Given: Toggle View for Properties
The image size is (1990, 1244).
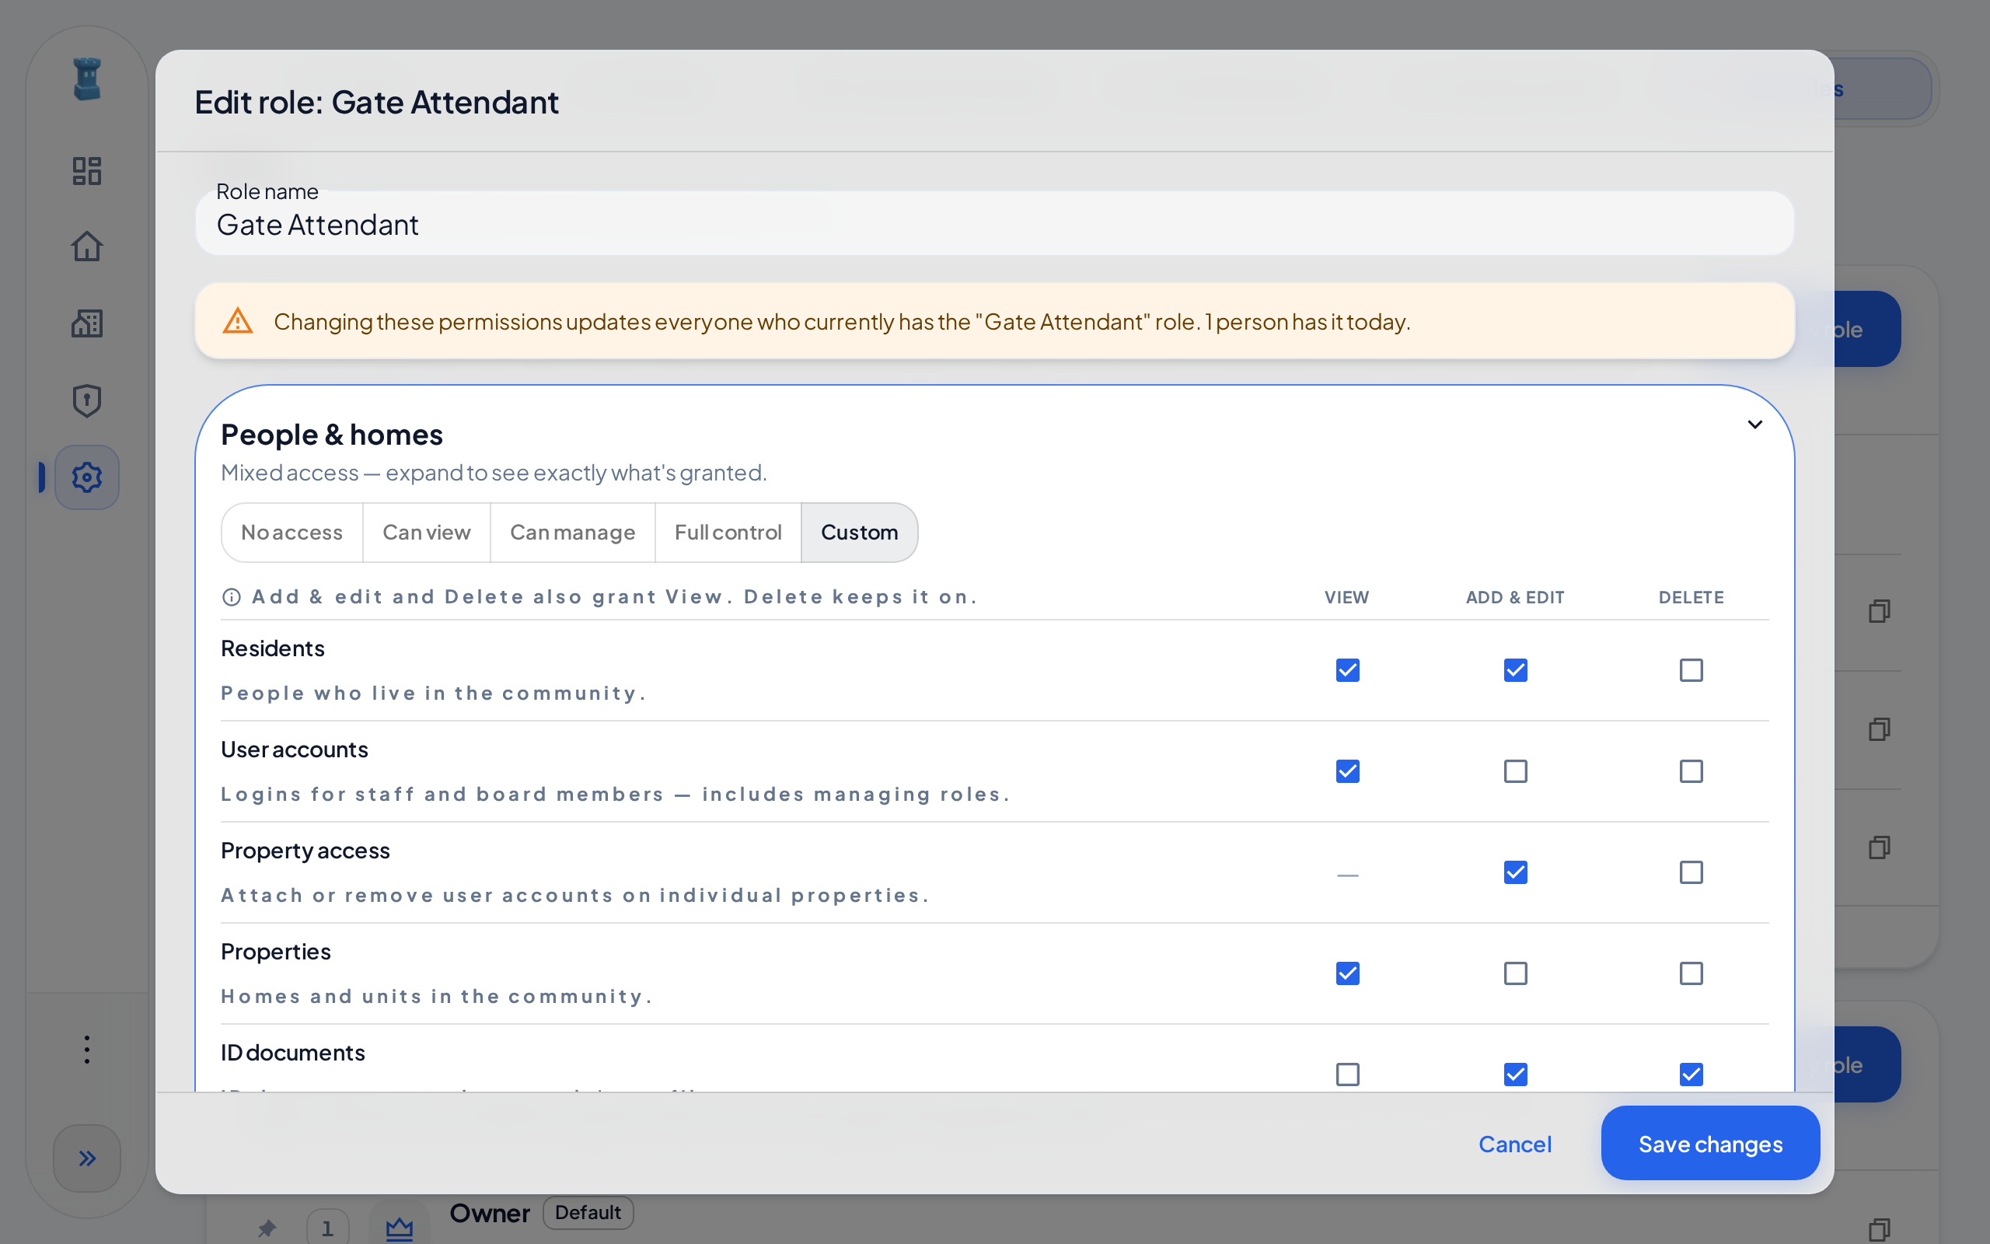Looking at the screenshot, I should [1348, 974].
